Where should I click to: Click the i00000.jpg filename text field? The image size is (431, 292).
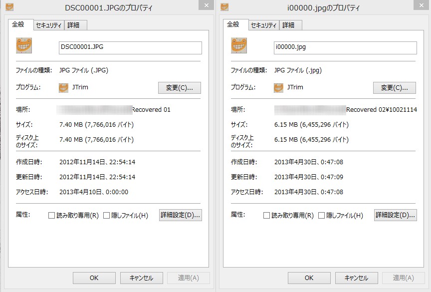[345, 47]
